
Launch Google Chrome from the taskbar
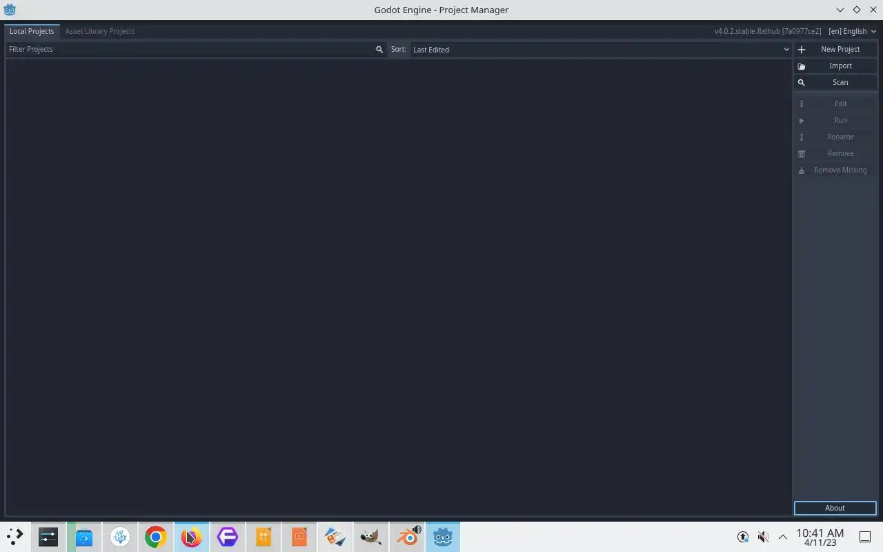click(156, 537)
